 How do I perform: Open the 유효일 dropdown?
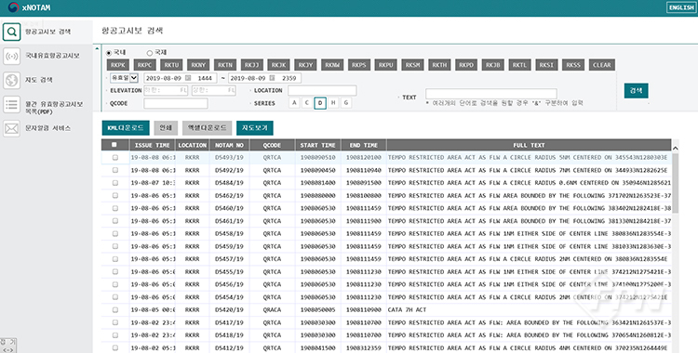click(x=124, y=78)
